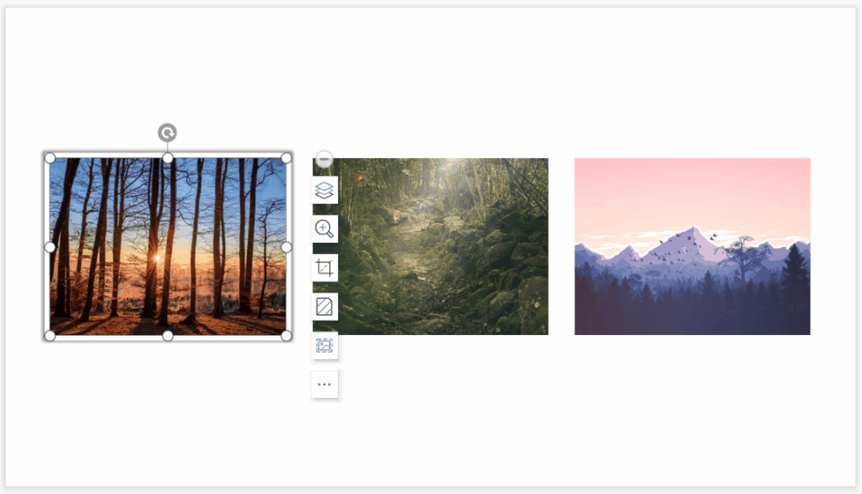This screenshot has width=862, height=494.
Task: Click the bottom-left corner resize handle
Action: pyautogui.click(x=50, y=336)
